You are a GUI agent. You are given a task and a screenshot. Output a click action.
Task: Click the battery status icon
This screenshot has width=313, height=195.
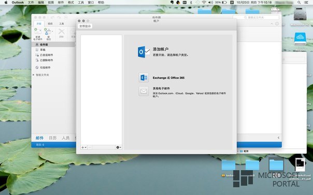pos(224,3)
